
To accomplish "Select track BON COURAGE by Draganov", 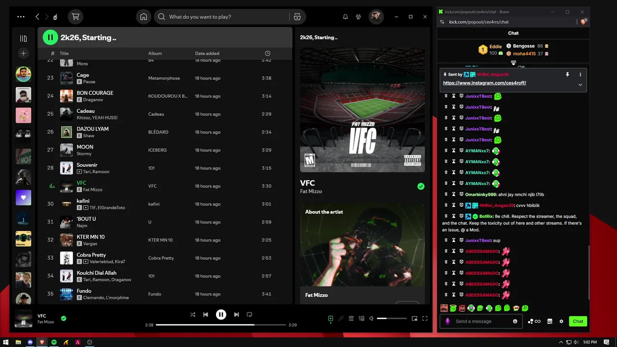I will pos(165,96).
